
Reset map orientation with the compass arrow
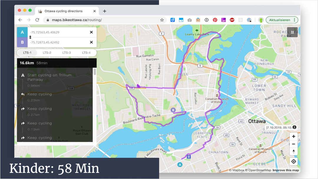(x=293, y=151)
